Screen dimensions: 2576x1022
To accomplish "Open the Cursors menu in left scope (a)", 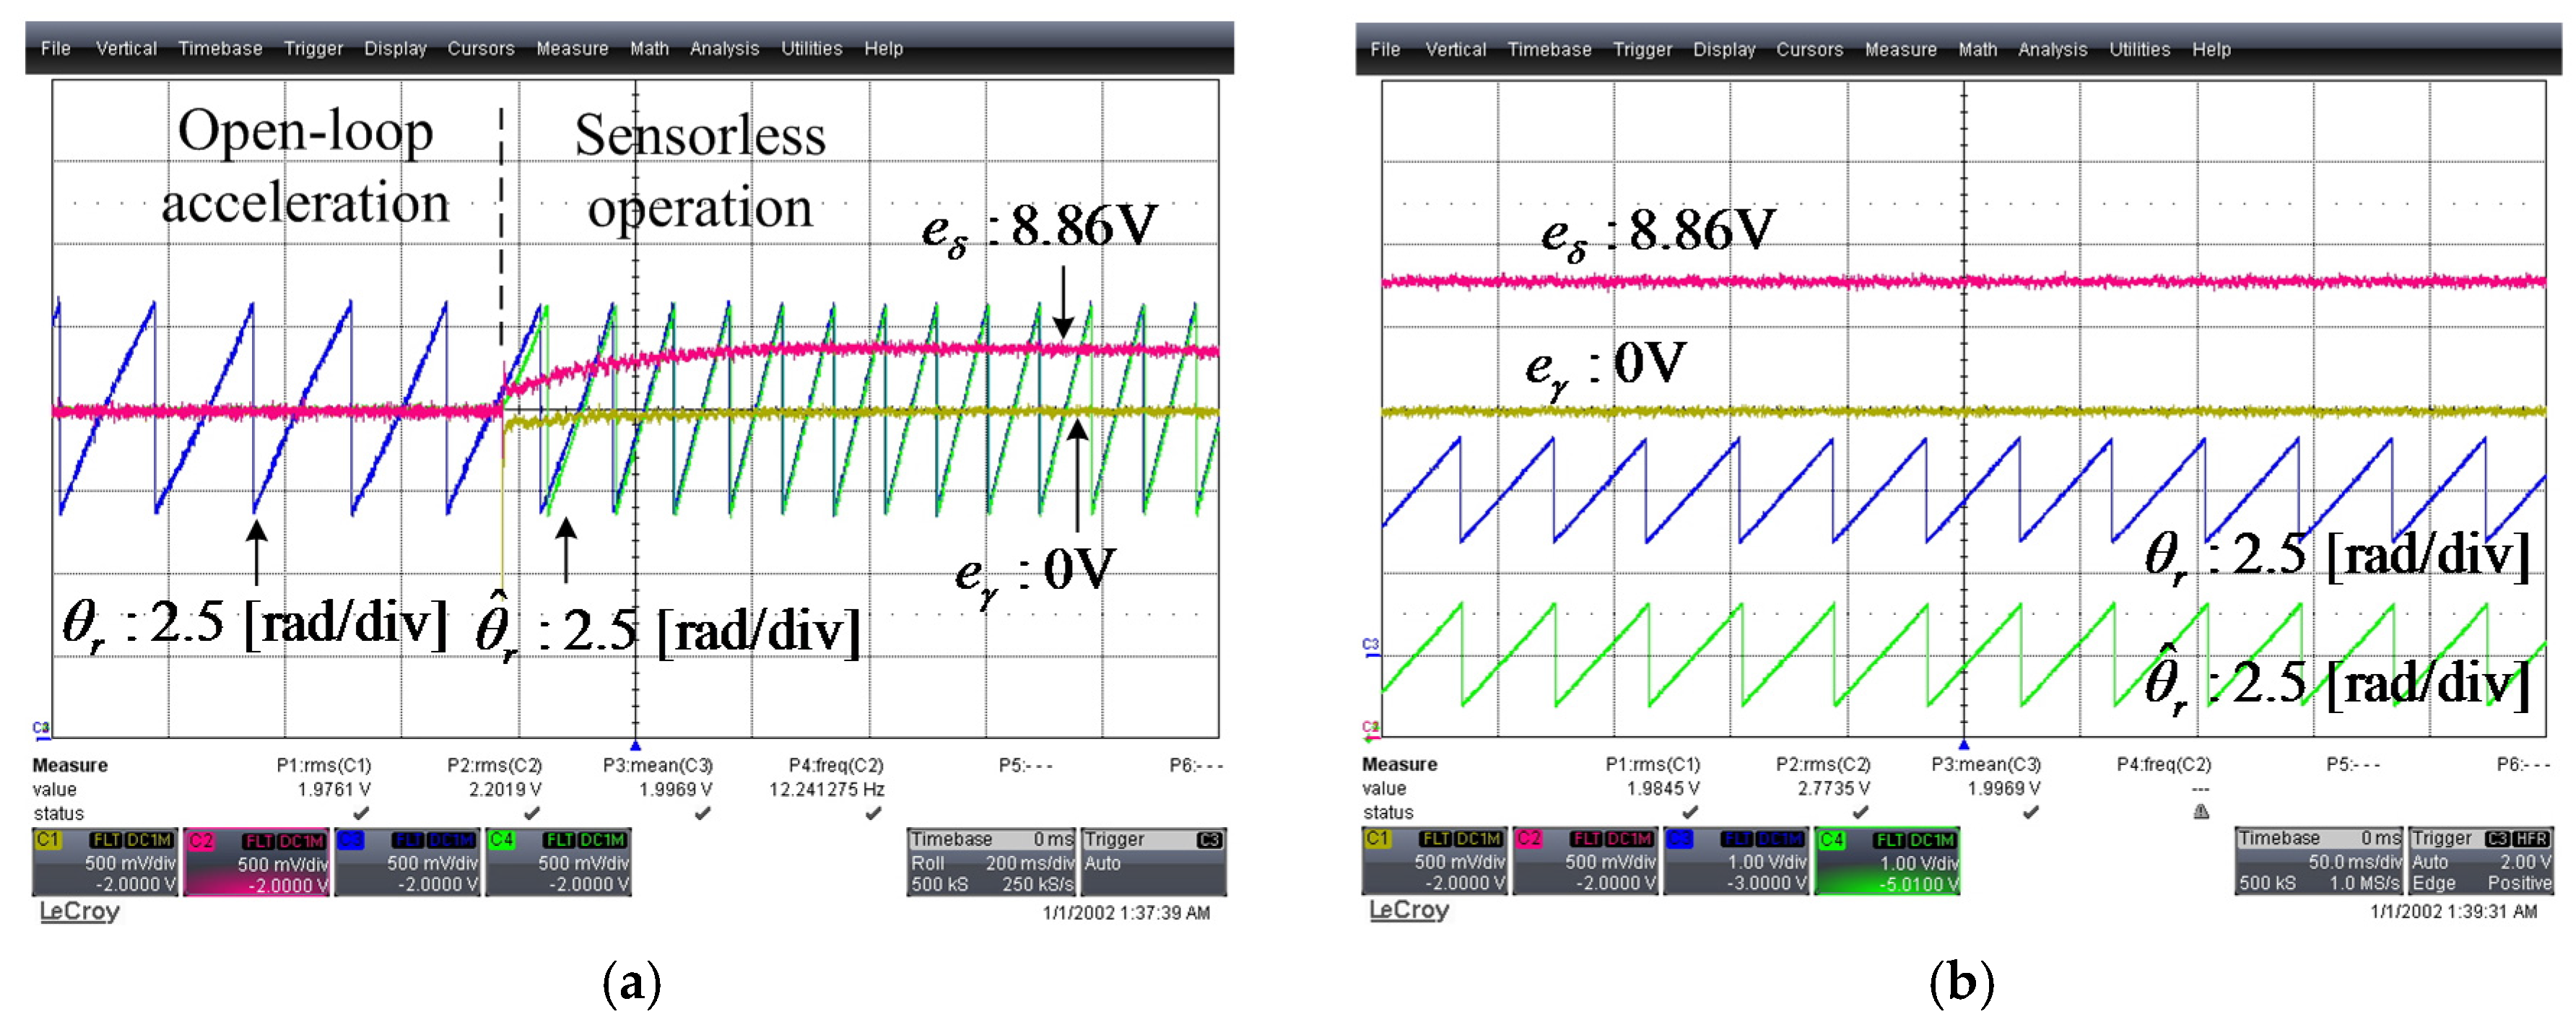I will click(480, 48).
